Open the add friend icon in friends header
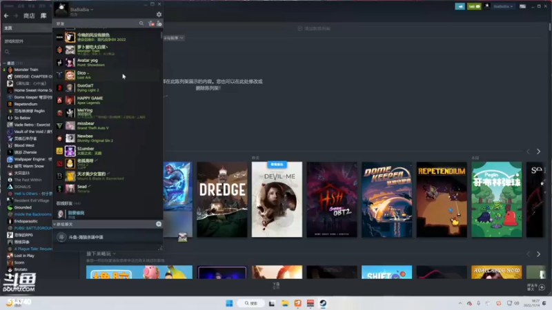The image size is (552, 310). (x=159, y=23)
